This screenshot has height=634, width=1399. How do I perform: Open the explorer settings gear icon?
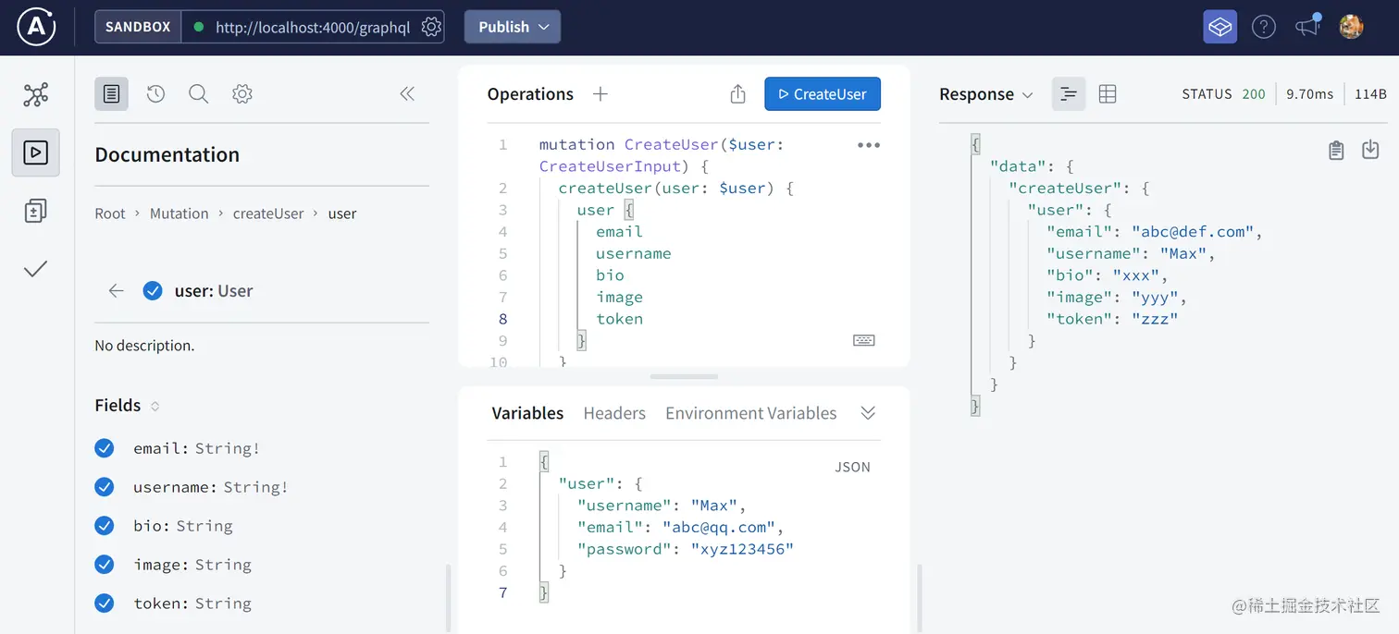pos(242,93)
